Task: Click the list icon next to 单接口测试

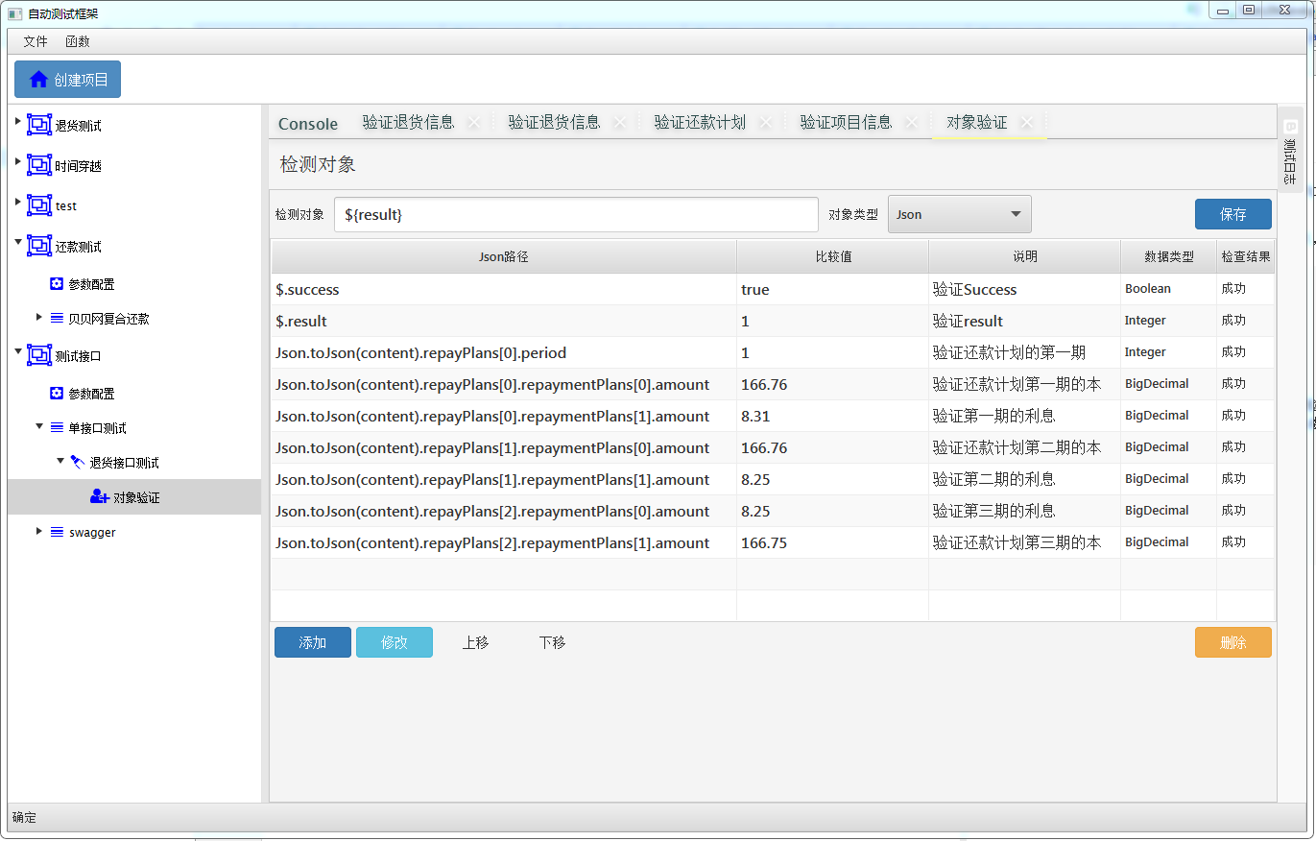Action: point(57,427)
